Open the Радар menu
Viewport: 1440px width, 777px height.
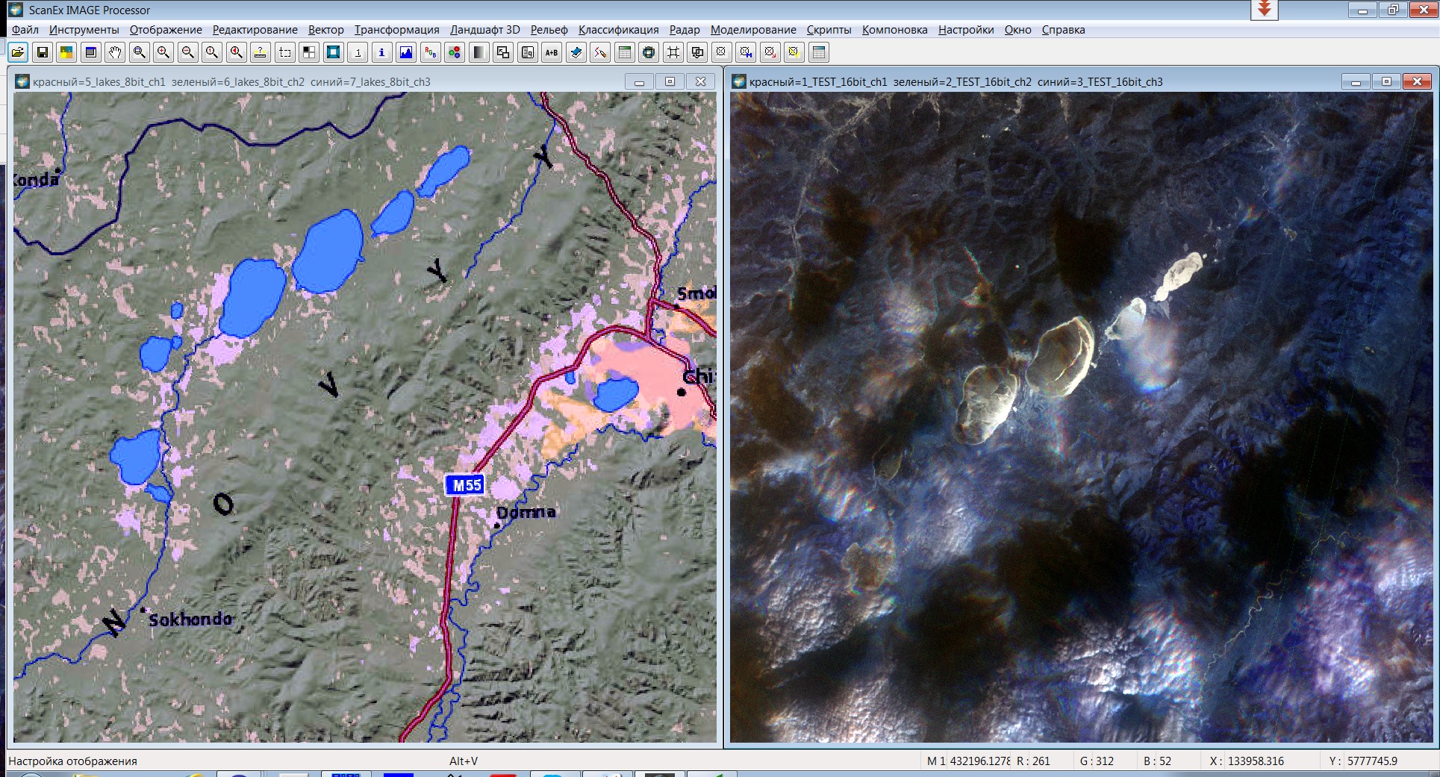point(685,30)
